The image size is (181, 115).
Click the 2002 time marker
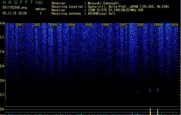(37, 25)
